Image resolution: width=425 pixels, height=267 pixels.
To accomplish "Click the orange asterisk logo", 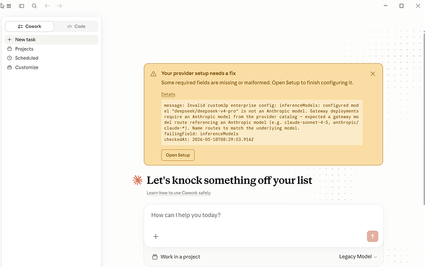I will 137,180.
